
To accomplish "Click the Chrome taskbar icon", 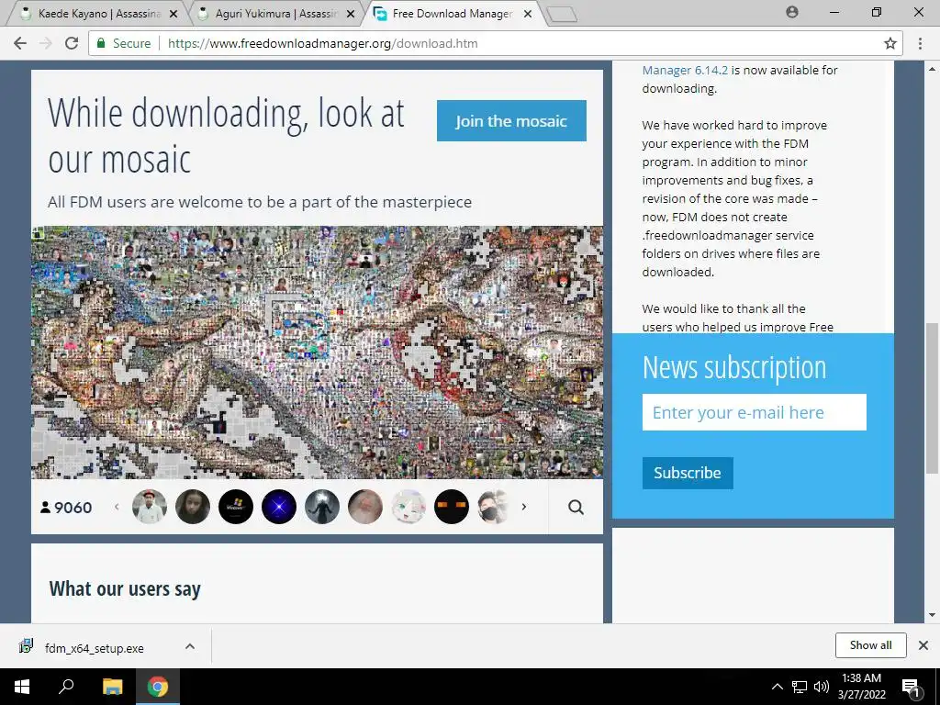I will (158, 687).
